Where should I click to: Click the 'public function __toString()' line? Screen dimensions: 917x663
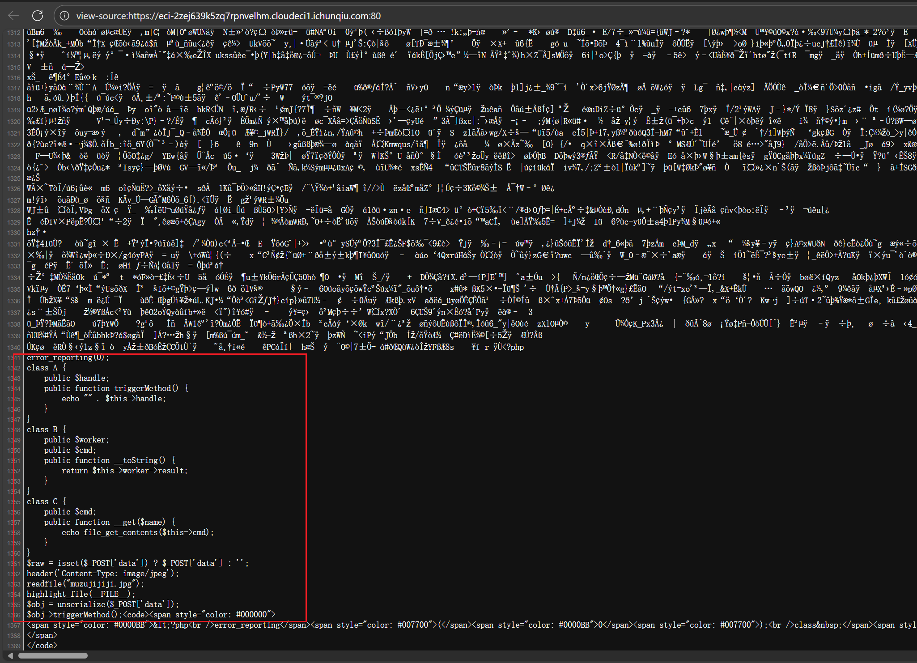pos(110,460)
